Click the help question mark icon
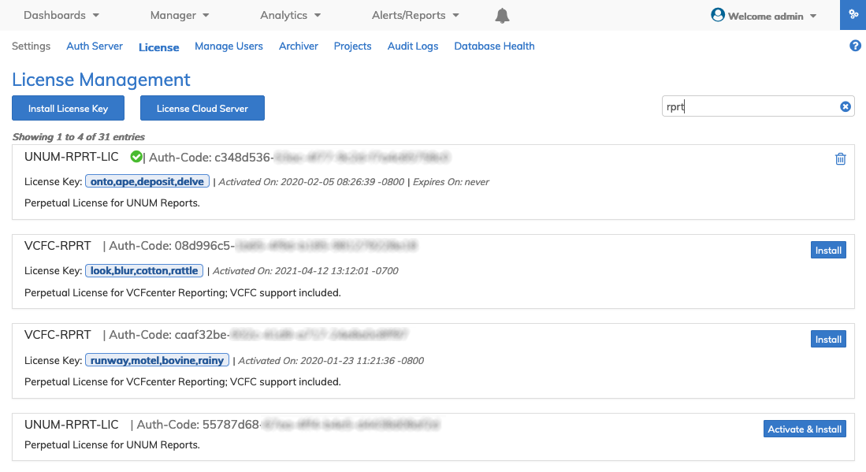866x472 pixels. point(855,46)
